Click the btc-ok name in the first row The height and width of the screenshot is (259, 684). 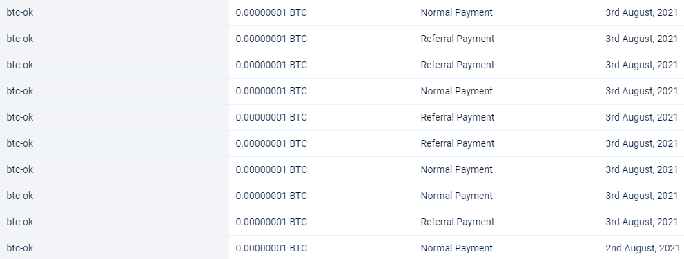click(19, 12)
